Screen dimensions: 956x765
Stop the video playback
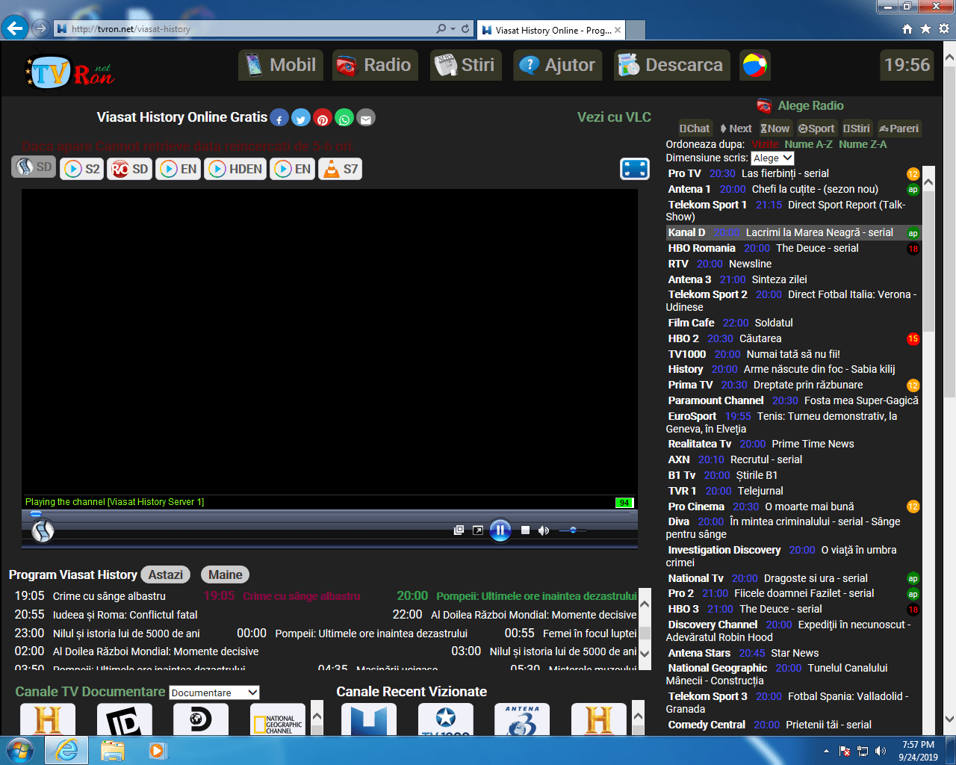(x=525, y=530)
